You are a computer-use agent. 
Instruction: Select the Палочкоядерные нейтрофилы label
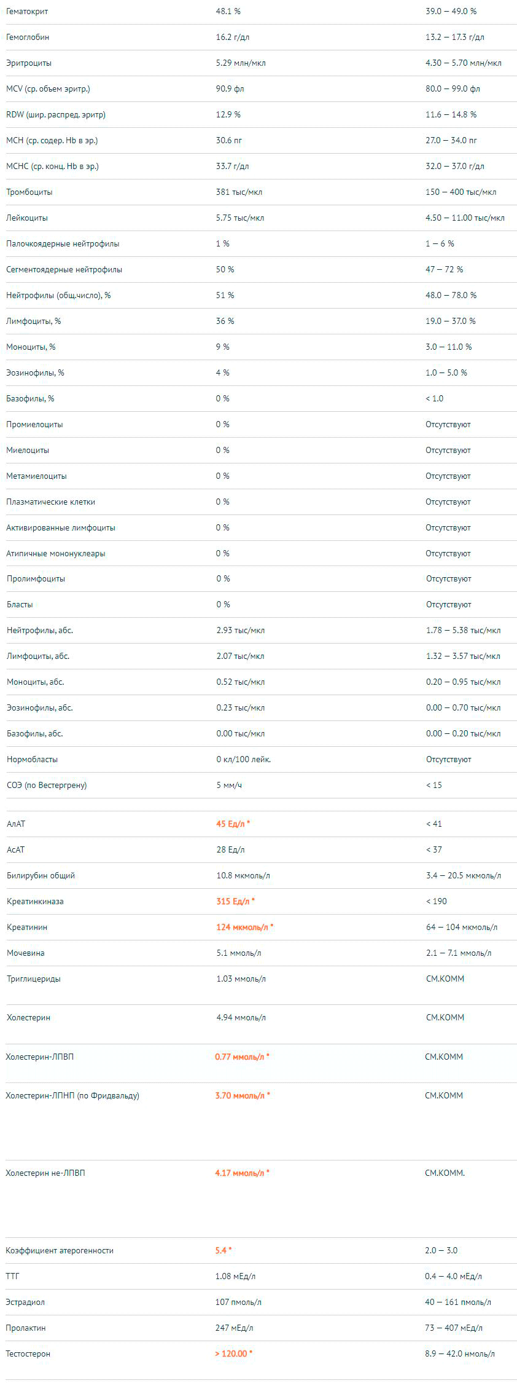pyautogui.click(x=63, y=243)
